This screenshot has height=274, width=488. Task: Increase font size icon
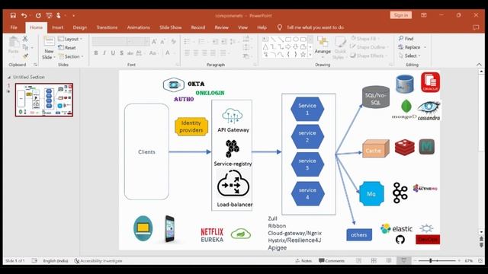coord(154,41)
